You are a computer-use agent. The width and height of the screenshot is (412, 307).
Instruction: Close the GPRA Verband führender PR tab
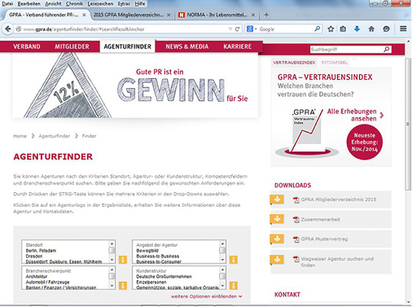click(84, 15)
